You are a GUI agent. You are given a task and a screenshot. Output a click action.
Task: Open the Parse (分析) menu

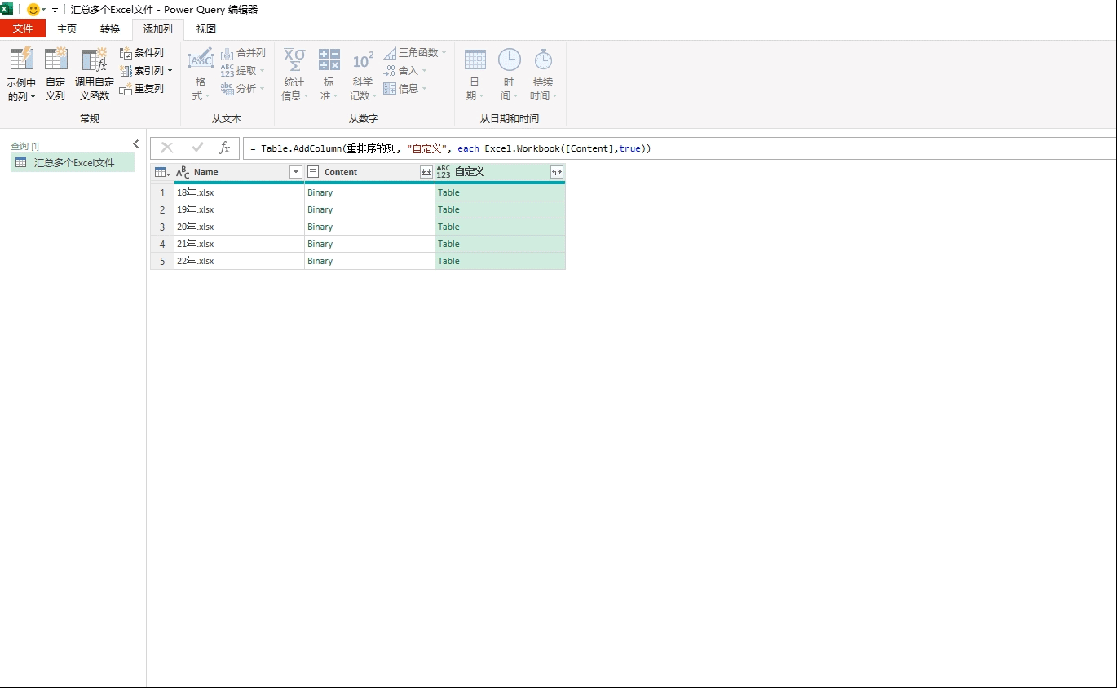pyautogui.click(x=243, y=89)
